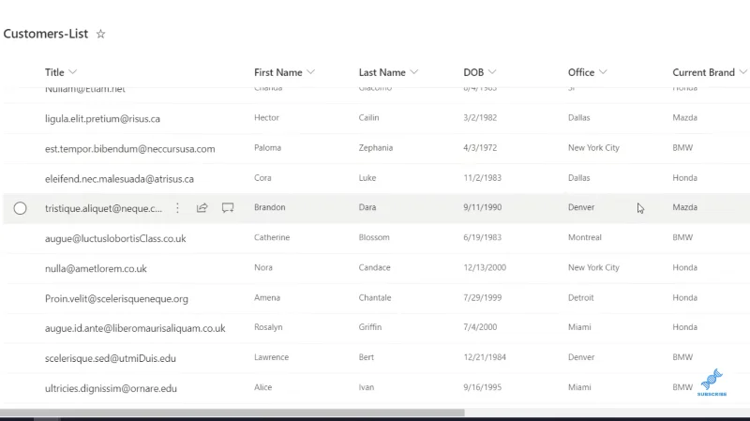This screenshot has height=421, width=750.
Task: Click DOB value 9/11/1990
Action: point(482,207)
